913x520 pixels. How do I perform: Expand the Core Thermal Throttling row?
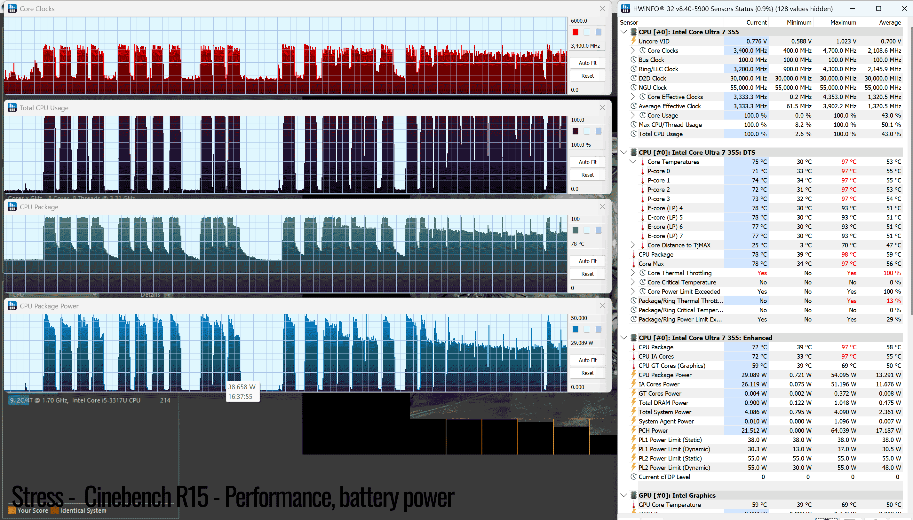point(632,273)
